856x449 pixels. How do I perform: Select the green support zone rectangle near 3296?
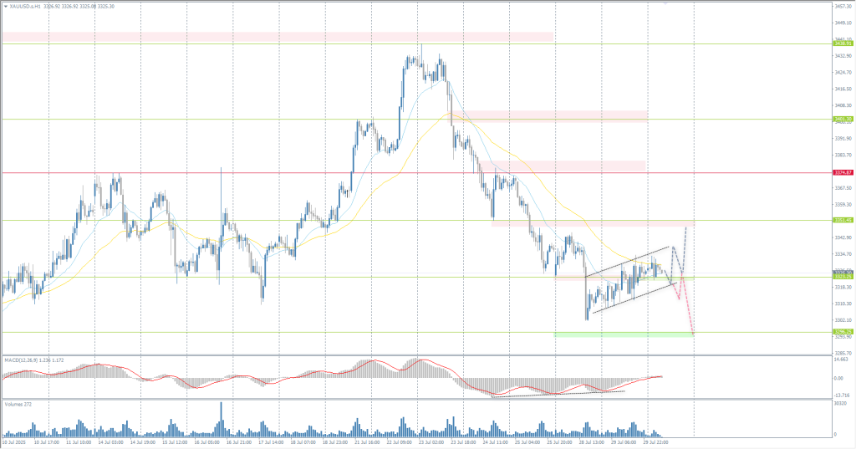[623, 334]
